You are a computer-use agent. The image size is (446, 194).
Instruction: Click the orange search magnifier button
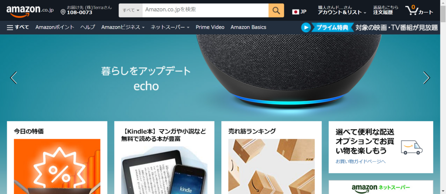(x=276, y=10)
